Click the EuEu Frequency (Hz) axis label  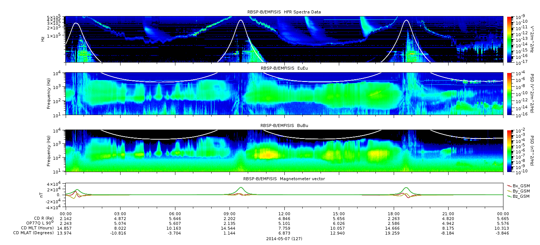click(x=49, y=93)
